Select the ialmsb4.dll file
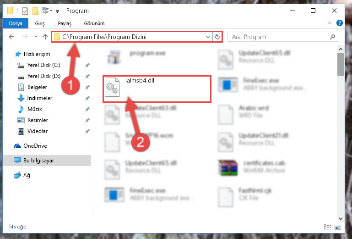352x239 pixels. click(x=157, y=89)
